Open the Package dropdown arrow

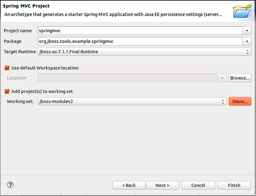pos(247,41)
